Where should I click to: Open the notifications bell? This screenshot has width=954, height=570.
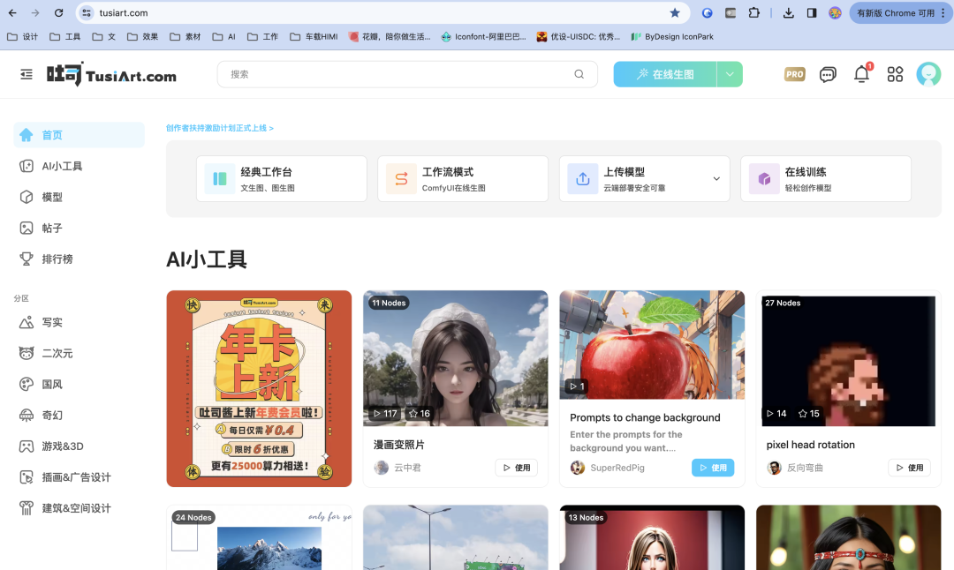coord(861,75)
